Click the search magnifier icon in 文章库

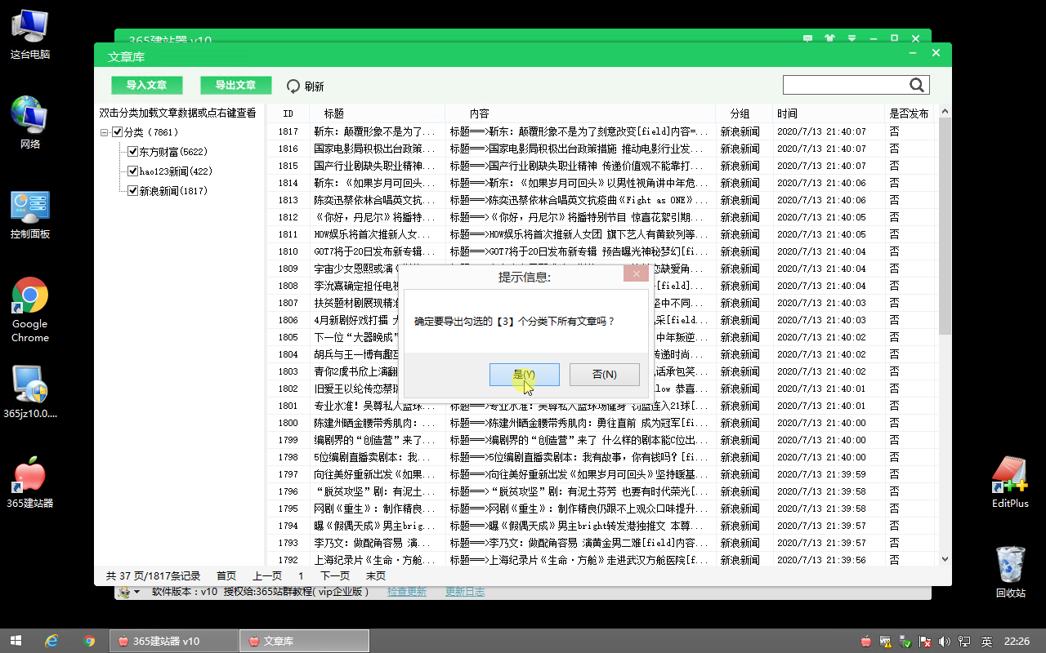[917, 85]
